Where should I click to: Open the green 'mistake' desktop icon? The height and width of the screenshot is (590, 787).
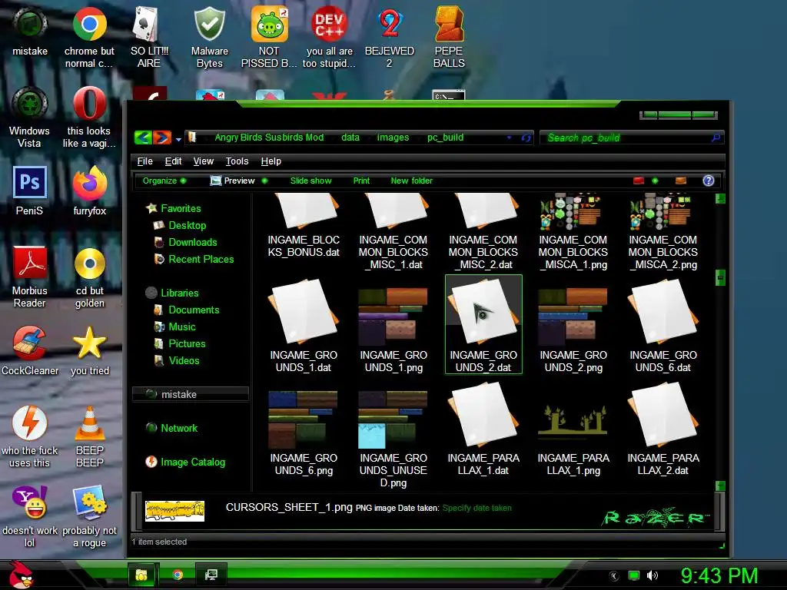tap(30, 32)
